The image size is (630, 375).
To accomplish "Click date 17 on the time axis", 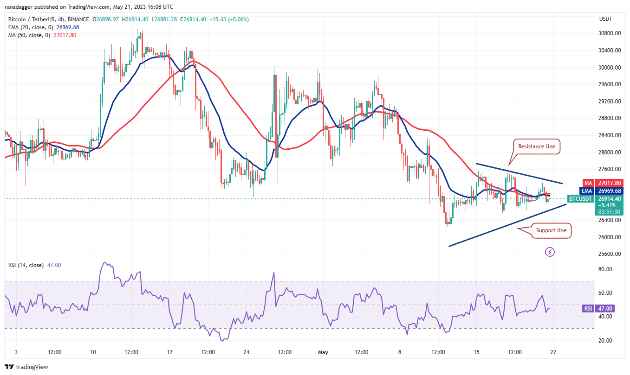I will (x=170, y=352).
